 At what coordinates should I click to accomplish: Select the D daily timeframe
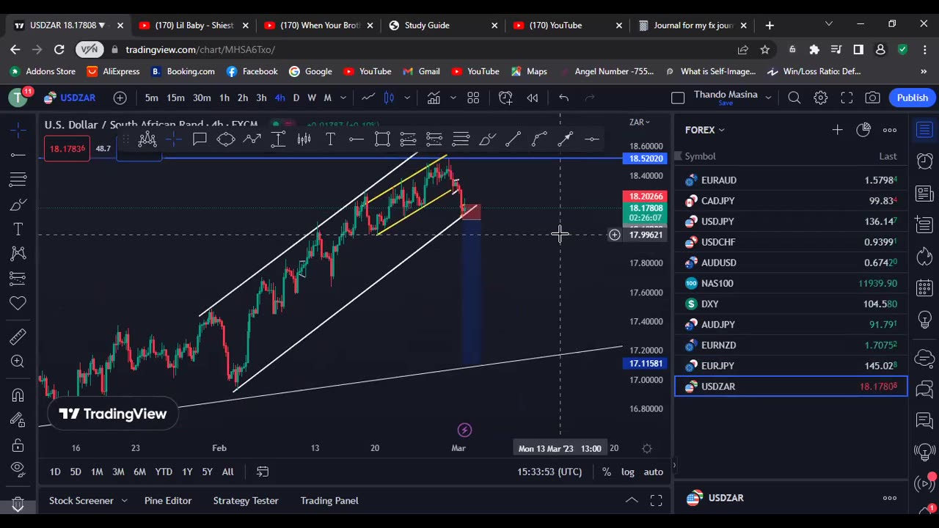[296, 98]
